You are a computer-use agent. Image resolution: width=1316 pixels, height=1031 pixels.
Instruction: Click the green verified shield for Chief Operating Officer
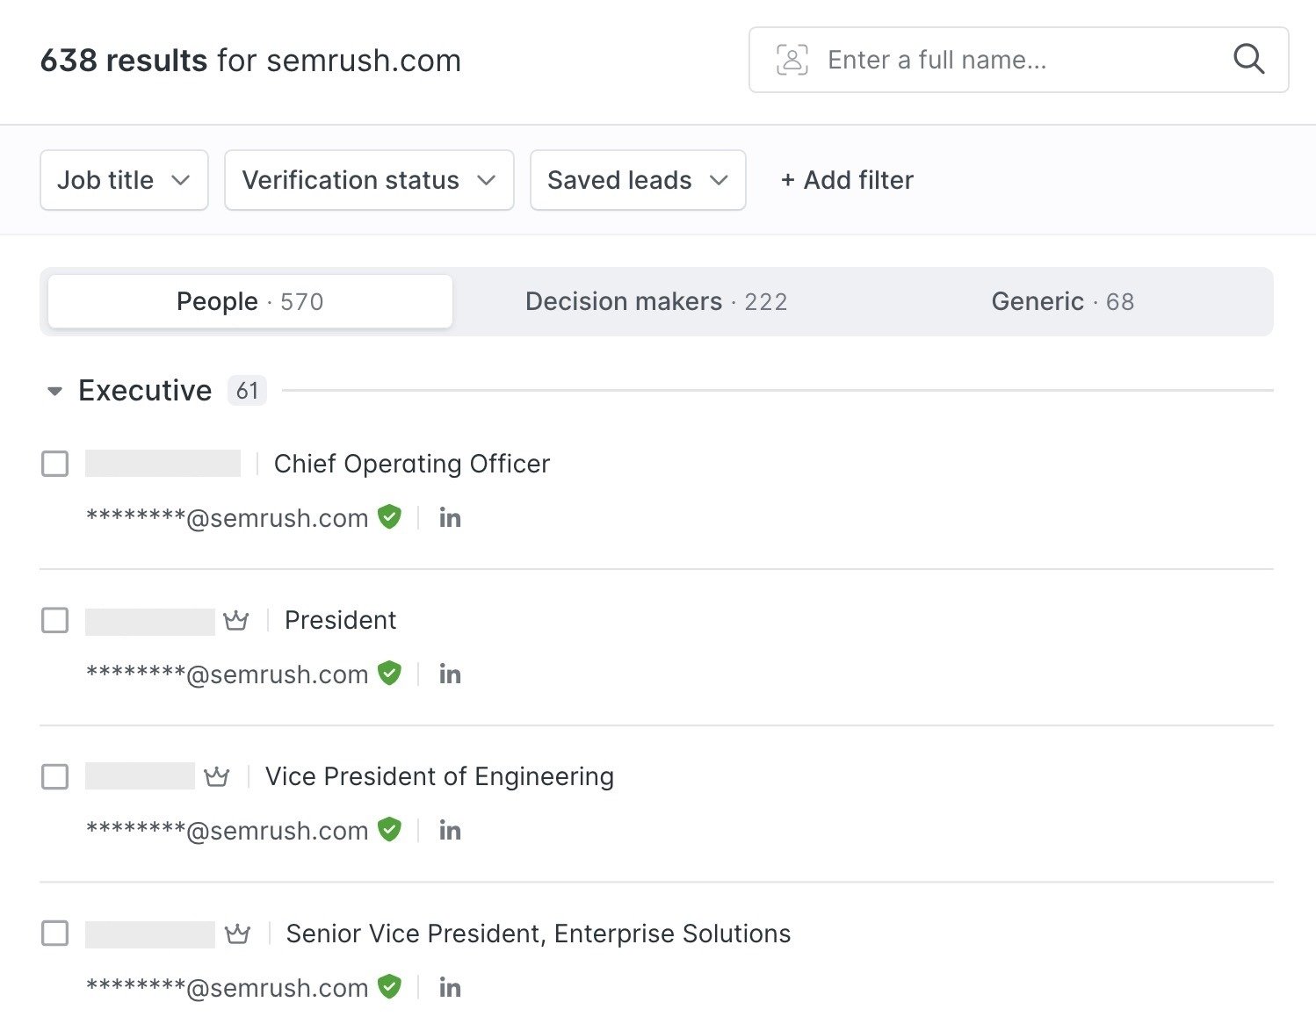[389, 517]
